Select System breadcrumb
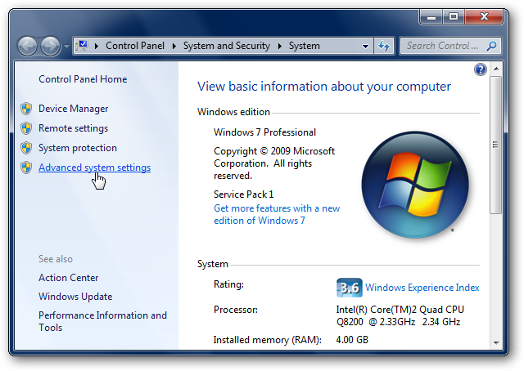Viewport: 524px width, 371px height. tap(304, 46)
